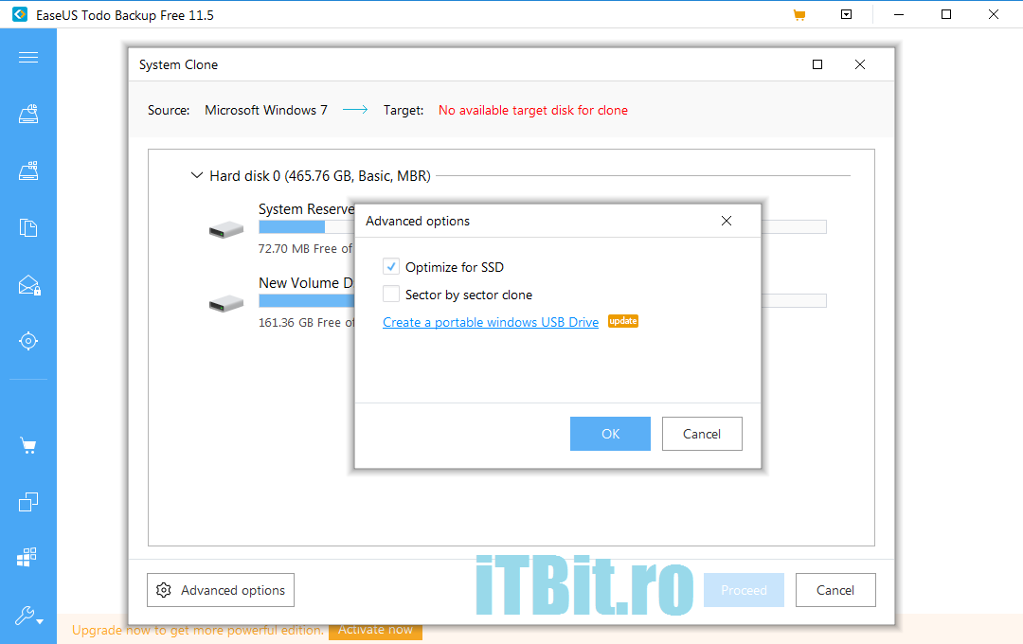Image resolution: width=1023 pixels, height=644 pixels.
Task: Open Tools wrench dropdown in sidebar
Action: (x=28, y=617)
